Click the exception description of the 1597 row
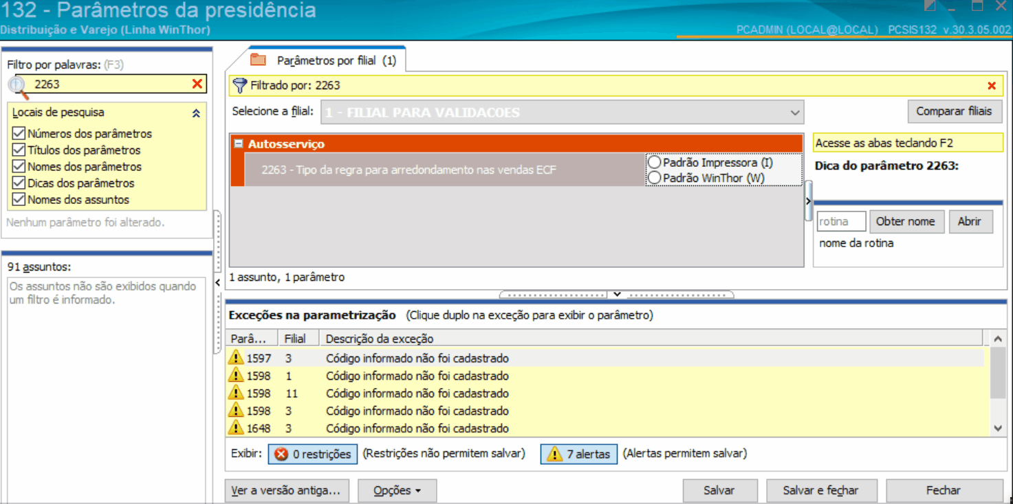The height and width of the screenshot is (504, 1013). pyautogui.click(x=417, y=358)
